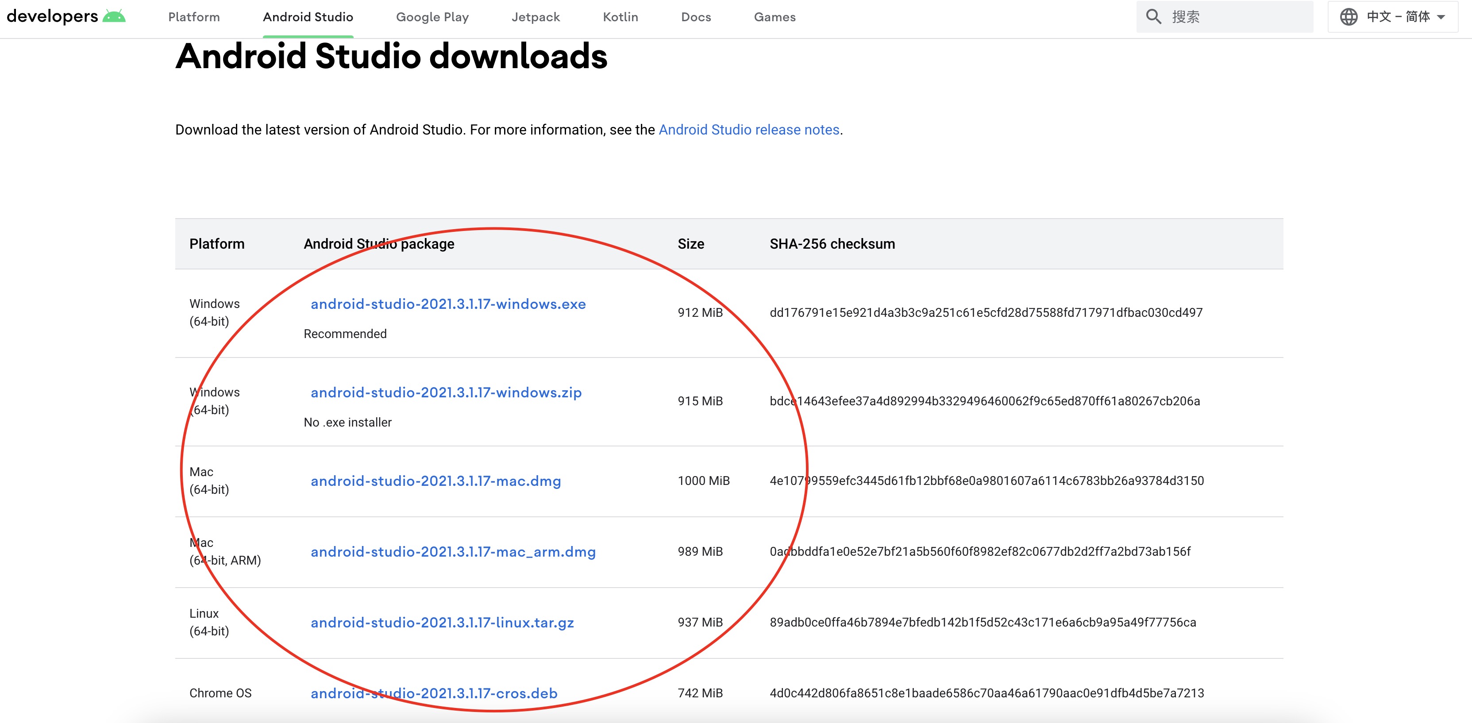Click the Android Studio downloads heading
Viewport: 1472px width, 723px height.
click(391, 56)
